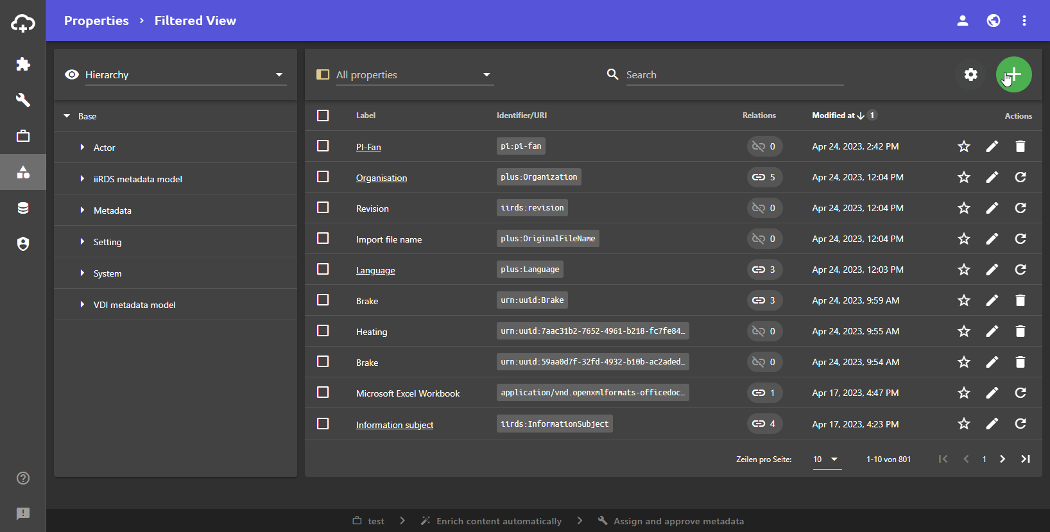Expand the Actor tree node
The height and width of the screenshot is (532, 1050).
pos(82,148)
